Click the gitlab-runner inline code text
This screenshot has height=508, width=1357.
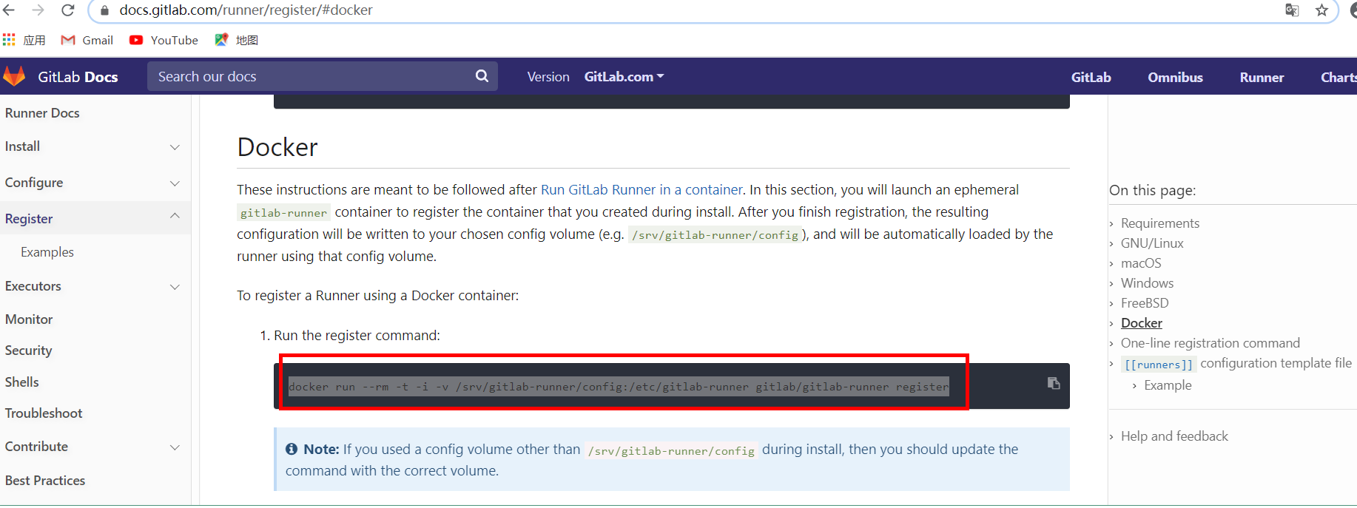pyautogui.click(x=283, y=213)
